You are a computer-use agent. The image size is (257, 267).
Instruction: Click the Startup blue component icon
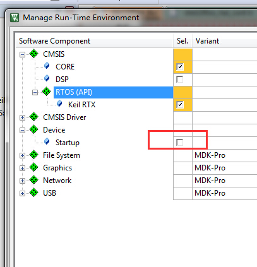[x=47, y=141]
